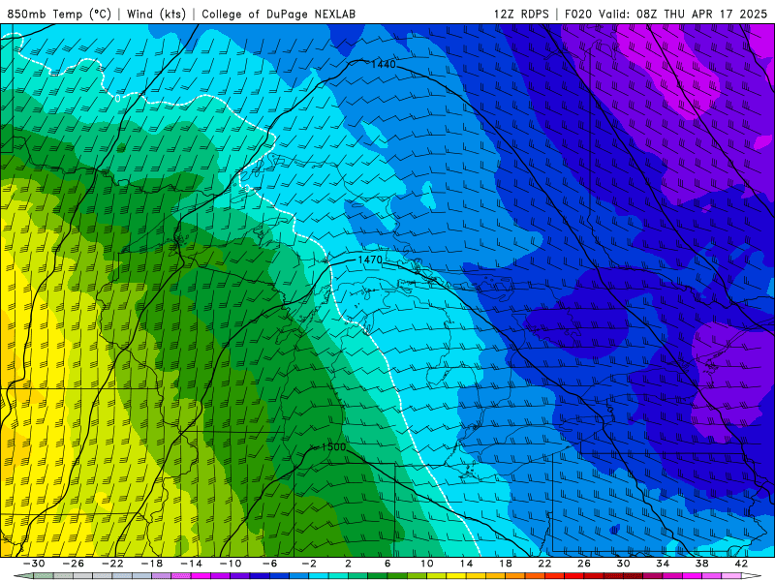The height and width of the screenshot is (581, 775).
Task: Select the -22 colorbar label
Action: [112, 564]
